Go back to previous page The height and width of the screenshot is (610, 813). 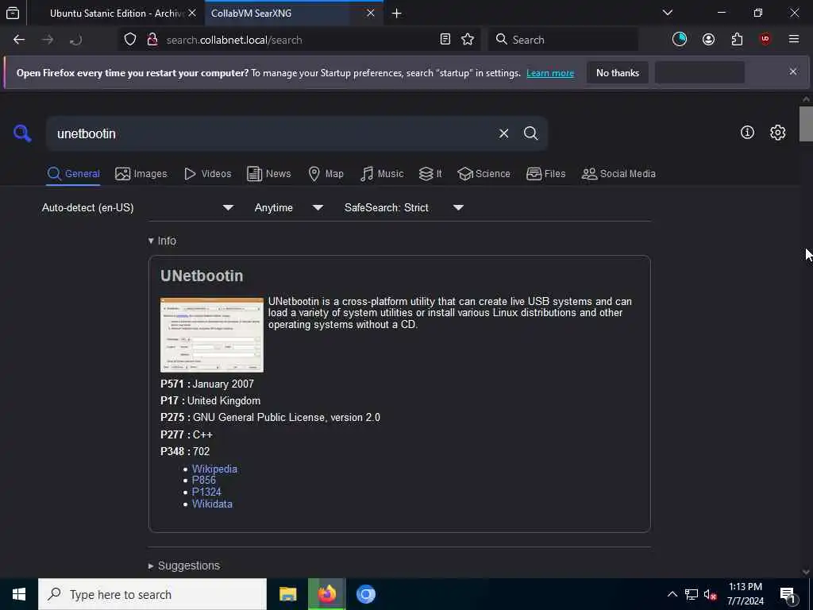[19, 40]
